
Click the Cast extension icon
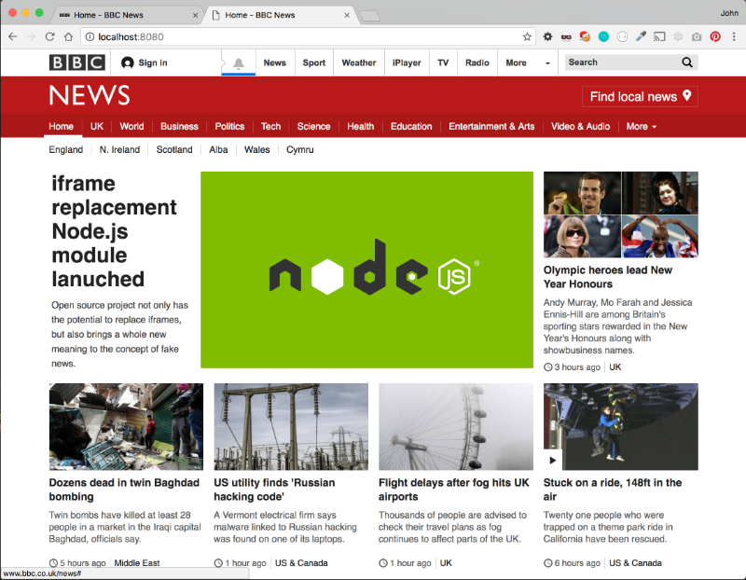point(659,36)
